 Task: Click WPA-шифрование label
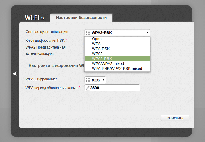41,79
